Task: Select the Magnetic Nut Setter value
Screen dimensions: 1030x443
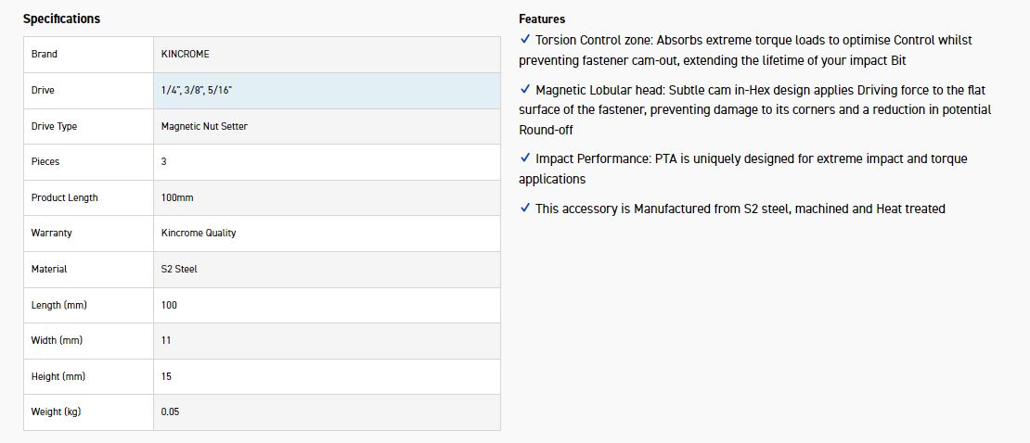Action: point(204,126)
